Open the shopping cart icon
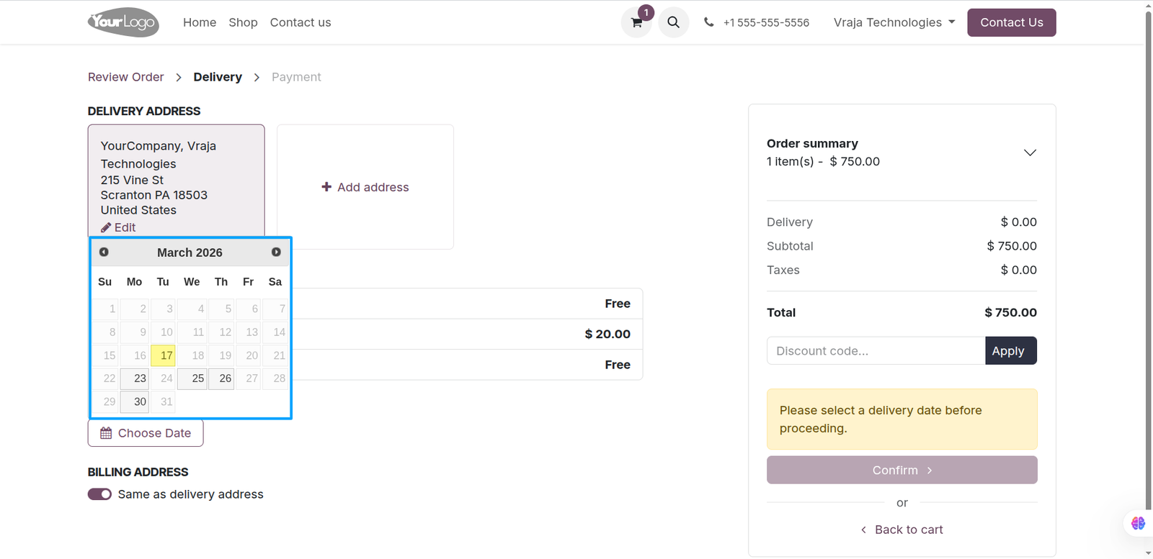This screenshot has width=1153, height=559. 636,22
